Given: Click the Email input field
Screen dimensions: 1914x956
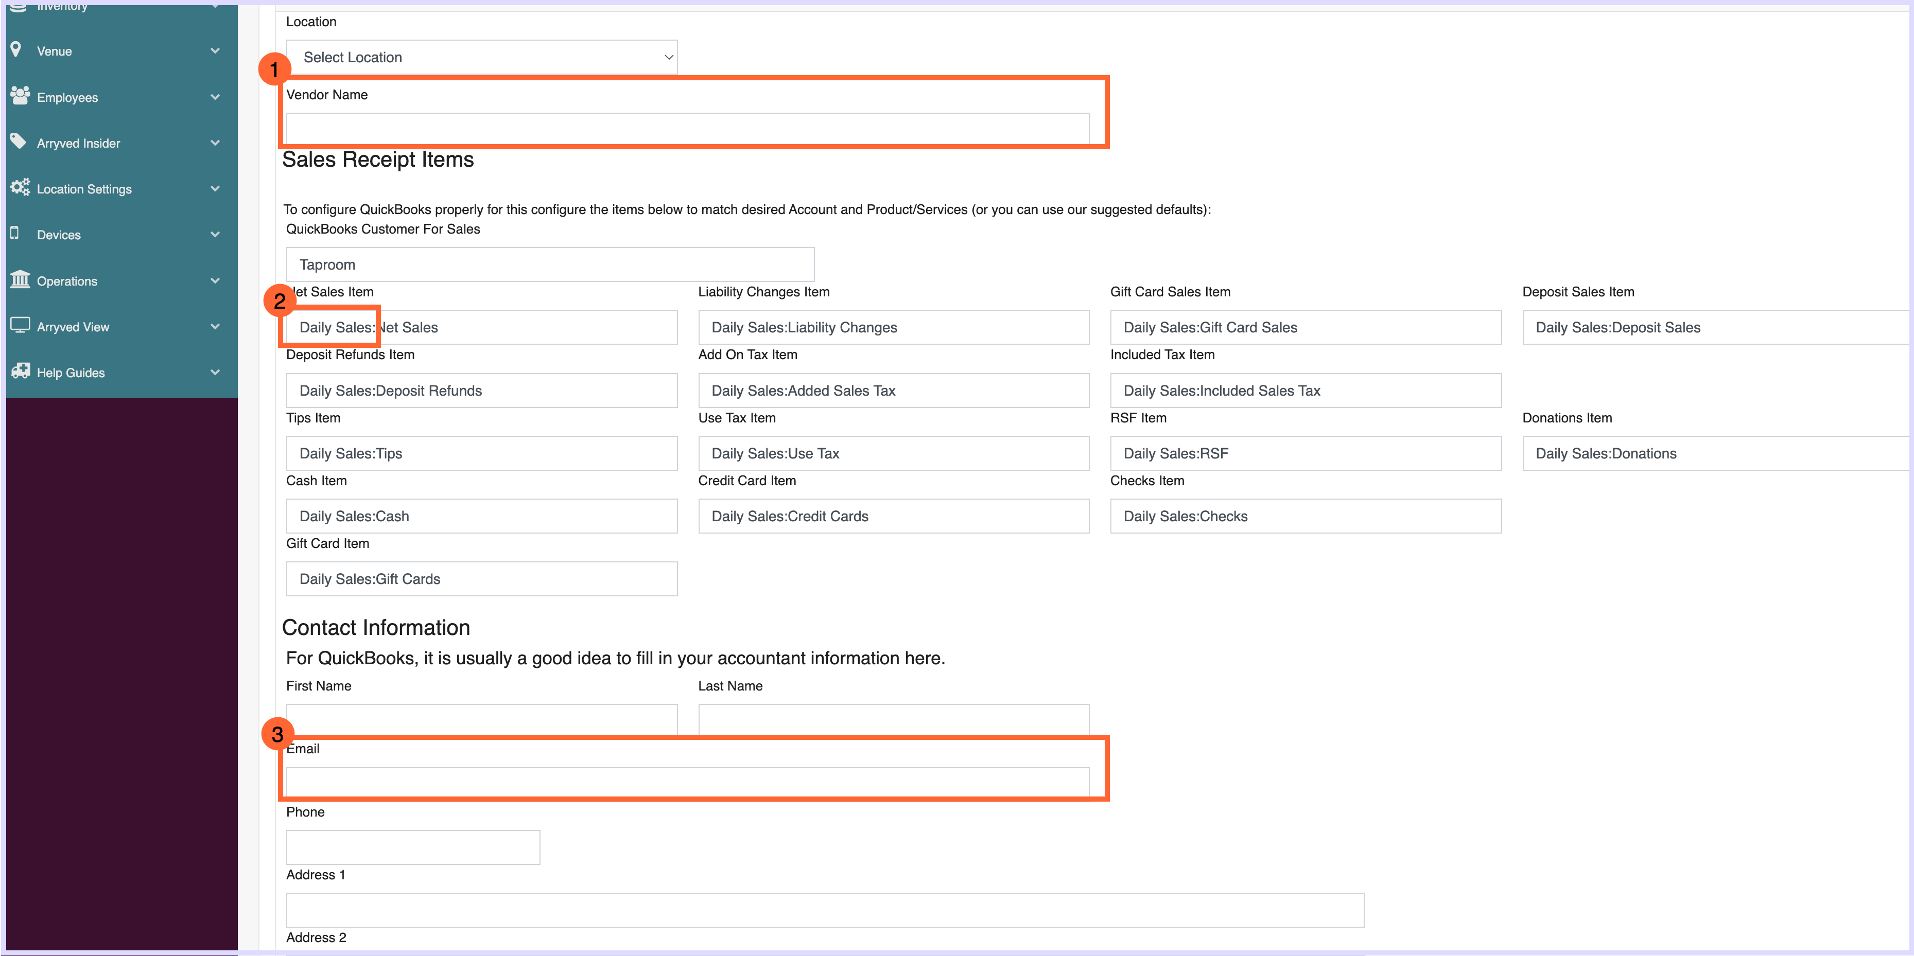Looking at the screenshot, I should [687, 783].
